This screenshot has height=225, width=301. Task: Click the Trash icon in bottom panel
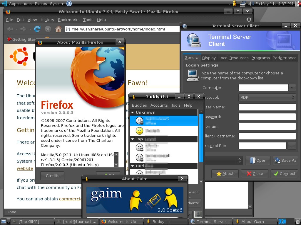click(x=297, y=221)
